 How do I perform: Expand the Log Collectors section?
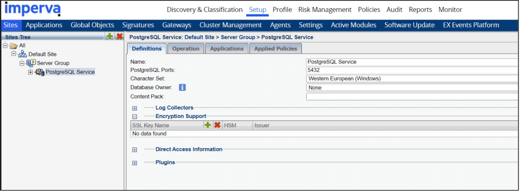(135, 108)
